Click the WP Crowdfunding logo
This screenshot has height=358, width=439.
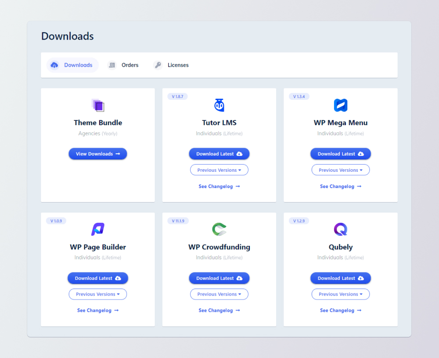(x=219, y=229)
